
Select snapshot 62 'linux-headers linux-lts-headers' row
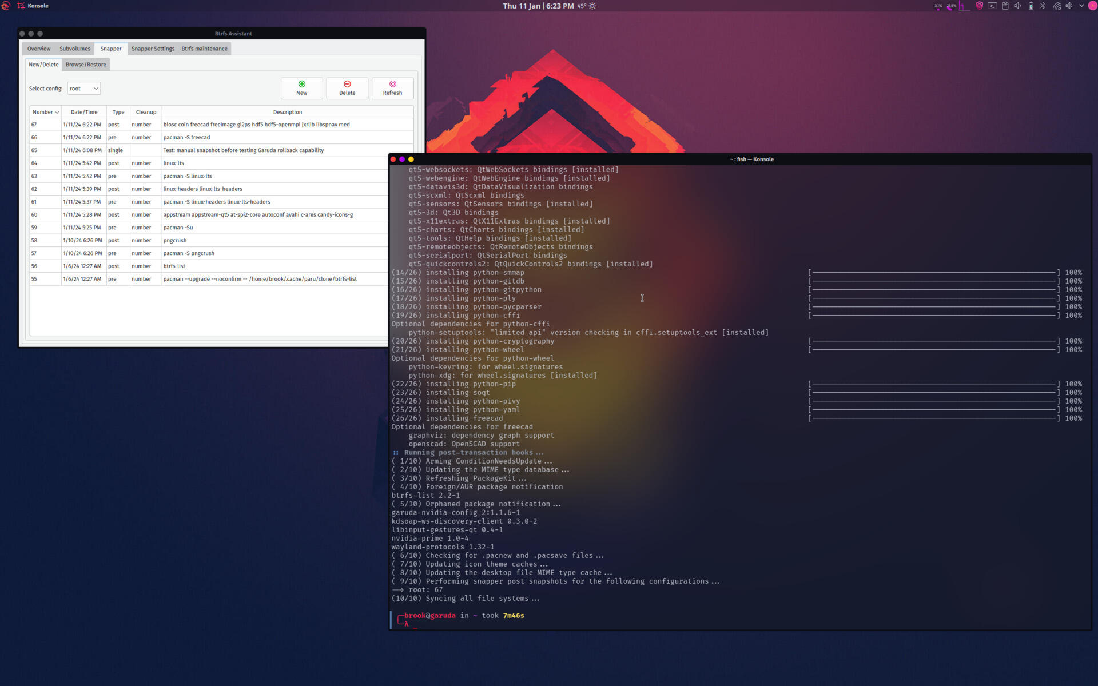tap(209, 189)
